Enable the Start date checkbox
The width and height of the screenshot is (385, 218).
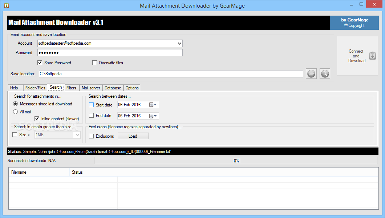point(91,105)
